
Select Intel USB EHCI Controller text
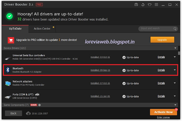click(x=45, y=59)
